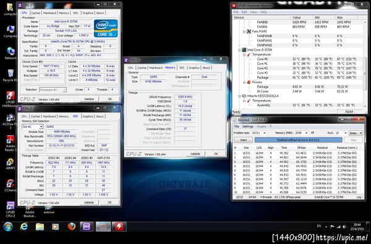Screen dimensions: 371x244
Task: Open the File menu in HWMonitor
Action: tap(236, 12)
